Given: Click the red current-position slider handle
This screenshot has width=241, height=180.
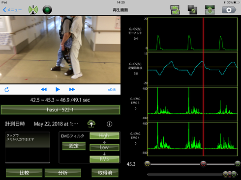Looking at the screenshot, I should pyautogui.click(x=203, y=164).
